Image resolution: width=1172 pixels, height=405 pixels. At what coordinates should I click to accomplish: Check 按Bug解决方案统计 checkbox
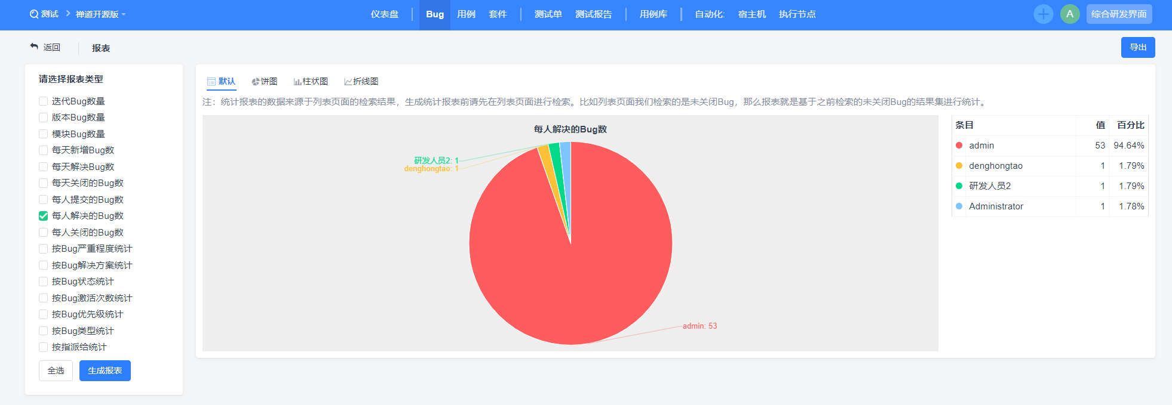[x=43, y=265]
